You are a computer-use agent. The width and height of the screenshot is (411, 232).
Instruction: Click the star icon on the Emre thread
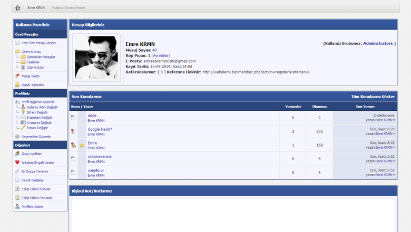(x=82, y=145)
